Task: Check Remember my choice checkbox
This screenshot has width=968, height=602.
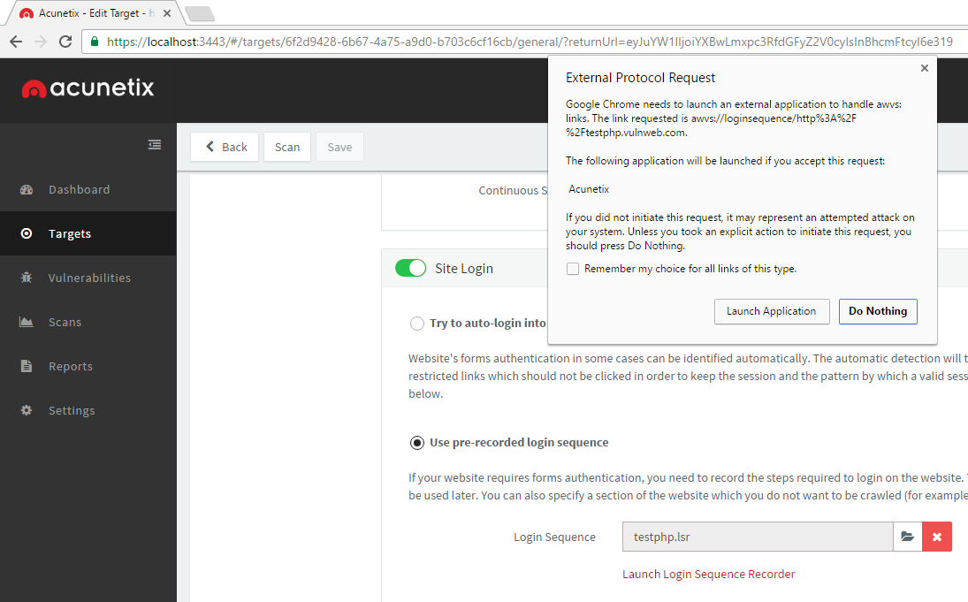Action: pos(573,269)
